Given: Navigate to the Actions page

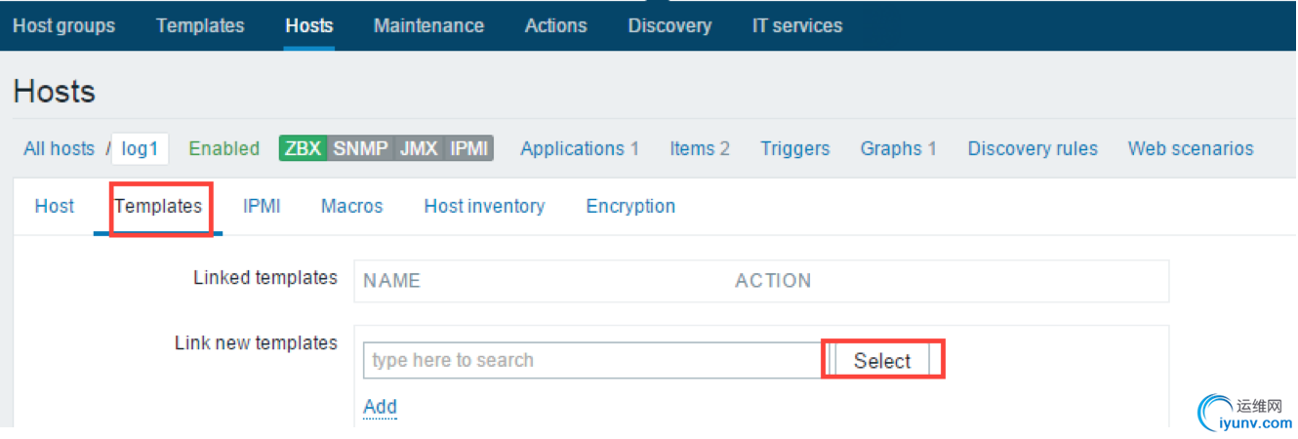Looking at the screenshot, I should click(555, 26).
